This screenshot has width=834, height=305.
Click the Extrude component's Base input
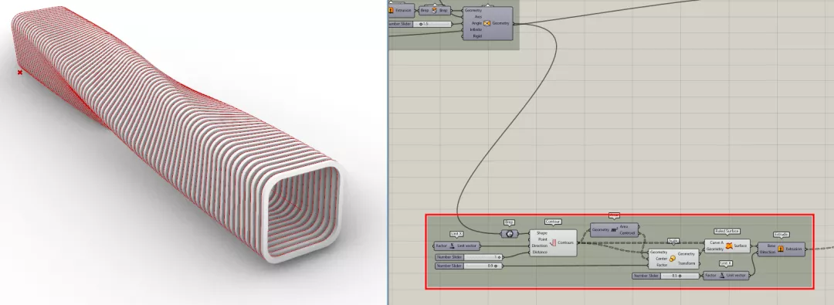click(771, 246)
